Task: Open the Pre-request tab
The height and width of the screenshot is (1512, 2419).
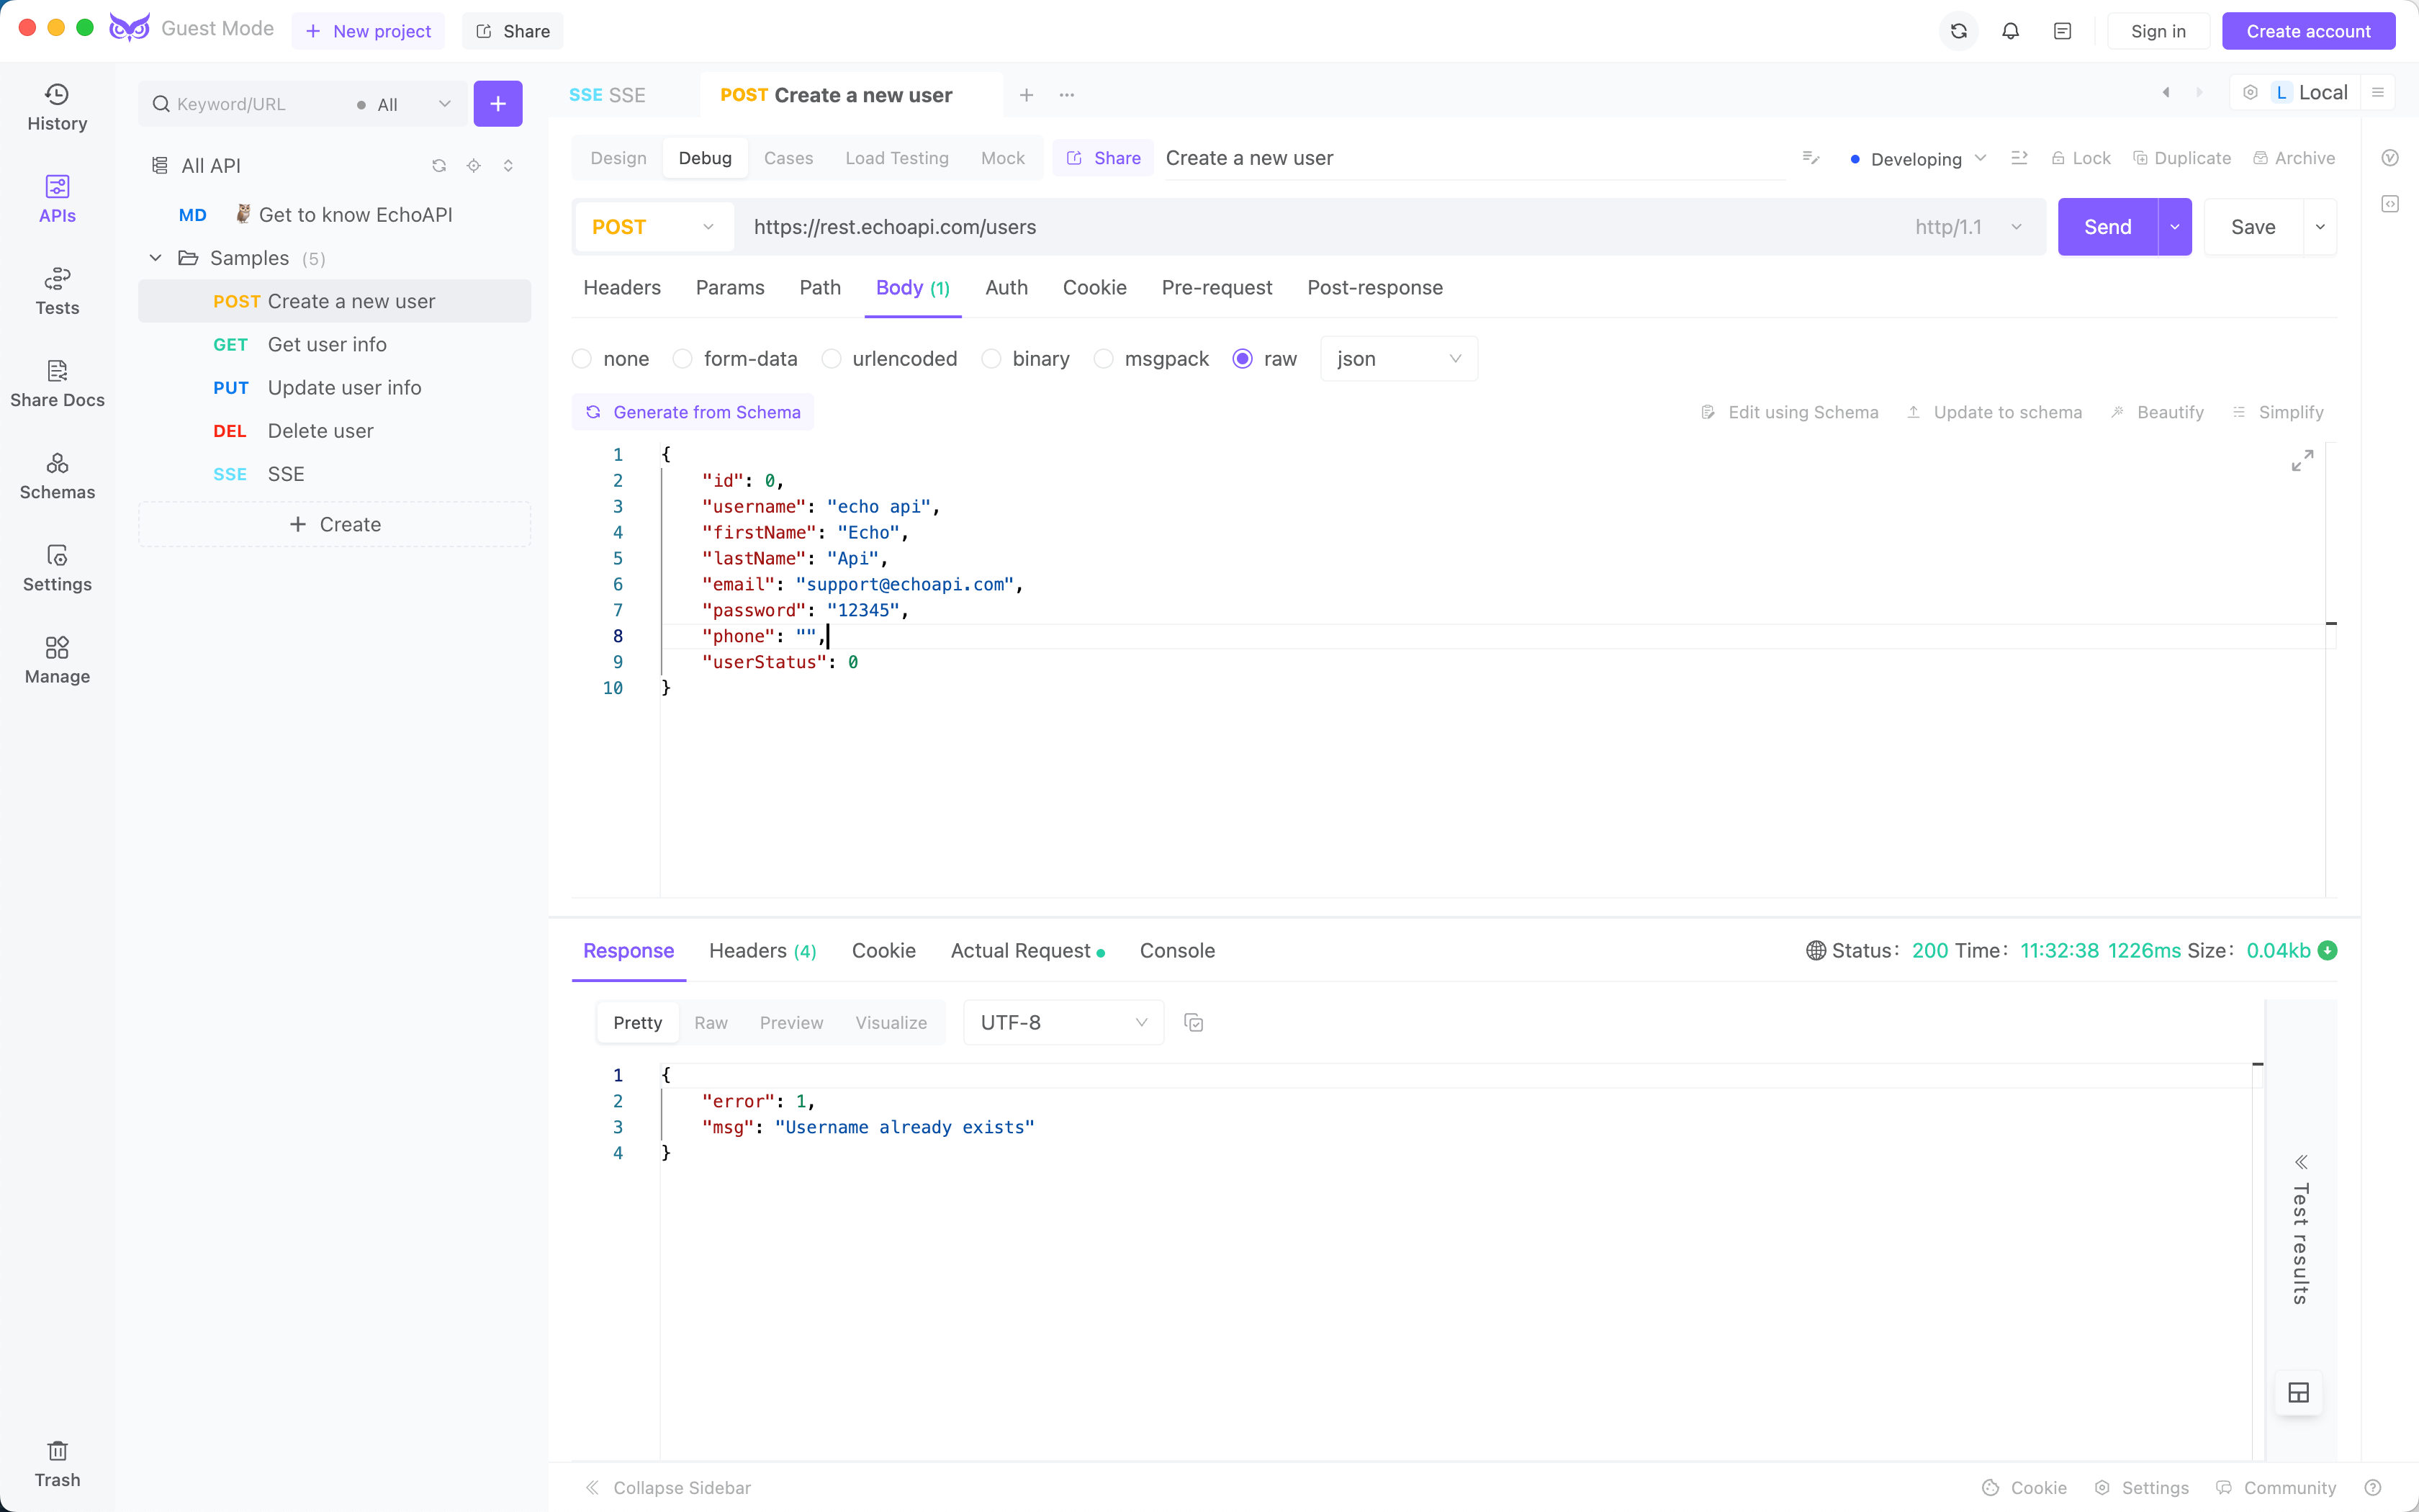Action: tap(1217, 288)
